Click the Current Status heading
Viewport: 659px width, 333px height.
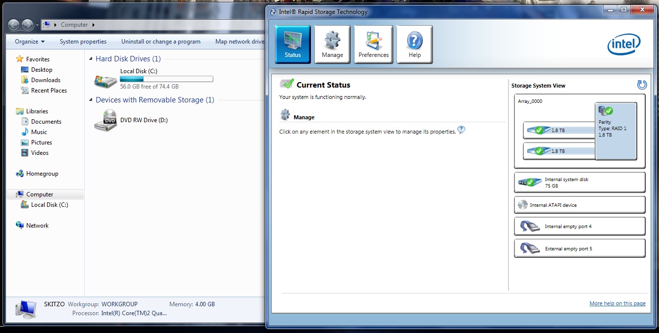coord(323,85)
